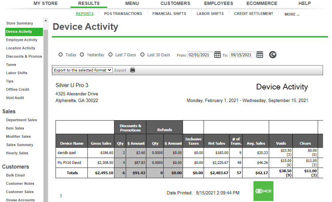Click the Export button

(120, 70)
